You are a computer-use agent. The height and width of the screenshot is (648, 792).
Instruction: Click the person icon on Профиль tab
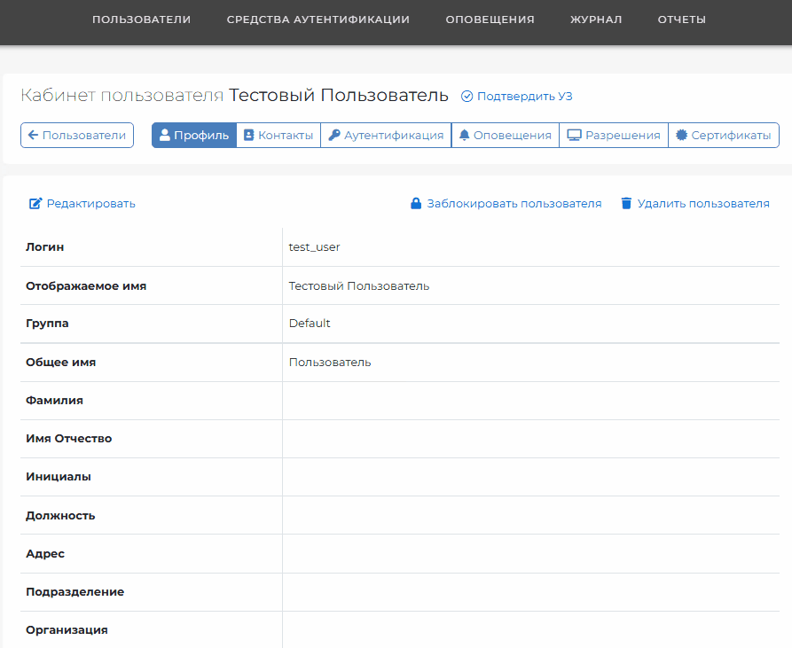point(165,135)
